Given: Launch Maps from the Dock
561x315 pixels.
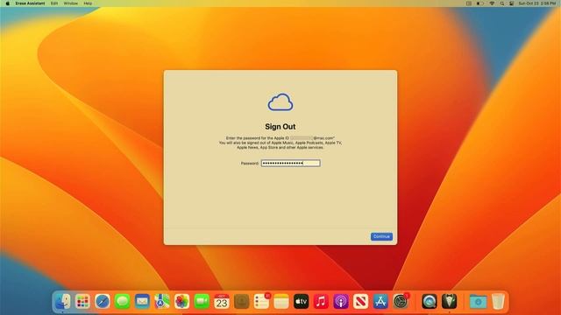Looking at the screenshot, I should (161, 301).
